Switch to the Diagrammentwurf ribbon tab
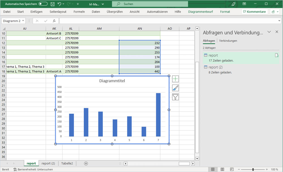 pos(201,12)
